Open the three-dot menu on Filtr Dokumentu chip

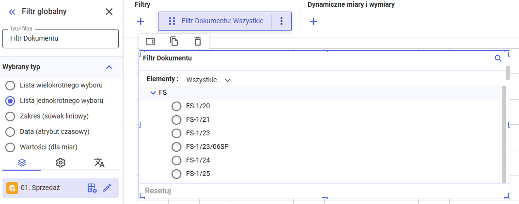coord(282,21)
